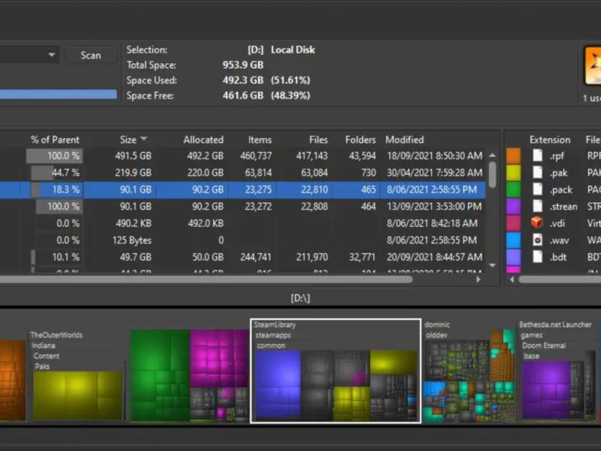Image resolution: width=601 pixels, height=451 pixels.
Task: Open the drive selection dropdown
Action: (x=50, y=54)
